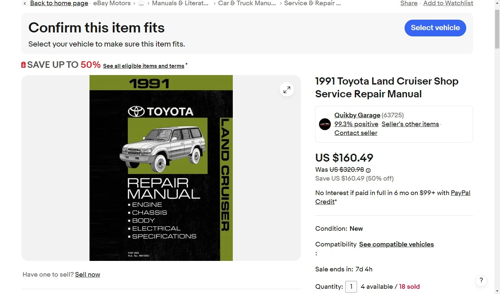Screen dimensions: 500x294
Task: Open the eBay Motors breadcrumb
Action: point(112,3)
